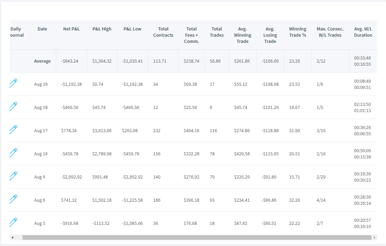Screen dimensions: 386x246
Task: Open daily journal pencil for Aug 18
Action: tap(14, 106)
